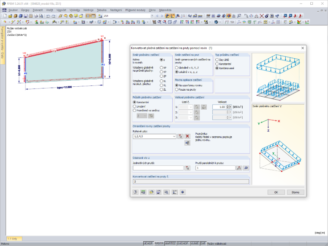Click the units and decimals 0.00 icon in dialog
This screenshot has width=328, height=246.
click(x=143, y=192)
